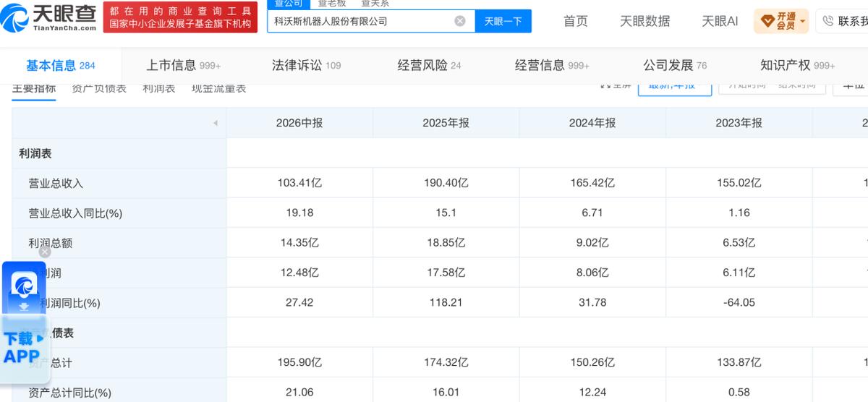The height and width of the screenshot is (402, 868).
Task: Click the 17.58亿 net profit cell
Action: click(446, 273)
